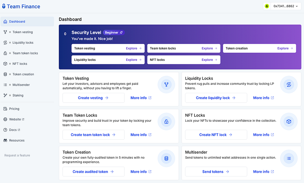The image size is (304, 183).
Task: Click the Token Vesting card round icon
Action: (166, 84)
